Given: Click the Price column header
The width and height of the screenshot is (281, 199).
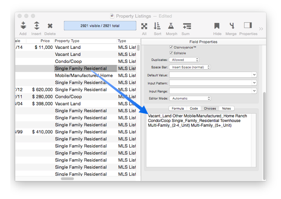Looking at the screenshot, I should [45, 41].
